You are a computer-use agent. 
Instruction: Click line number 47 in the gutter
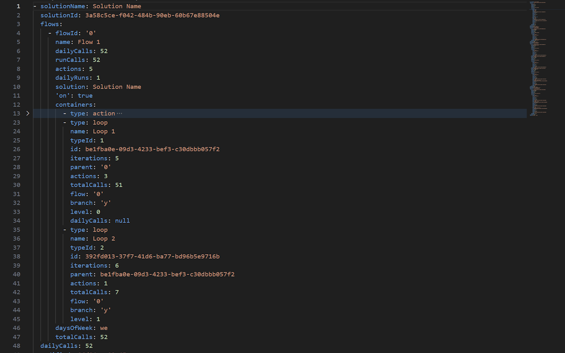16,337
